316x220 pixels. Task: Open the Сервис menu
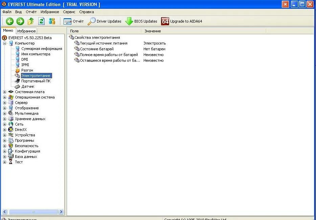(69, 12)
